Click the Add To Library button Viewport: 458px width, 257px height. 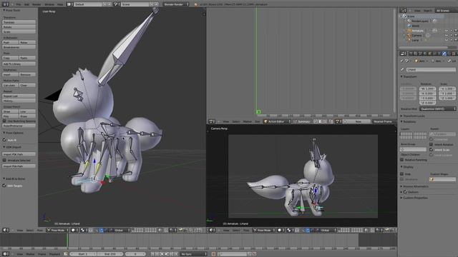coord(19,64)
